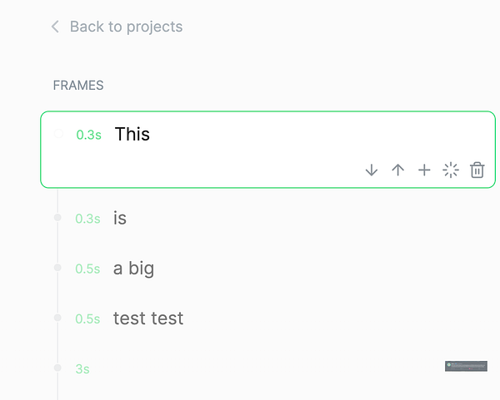Click the 0.5s duration next to "a big"
The height and width of the screenshot is (400, 500).
click(x=87, y=269)
